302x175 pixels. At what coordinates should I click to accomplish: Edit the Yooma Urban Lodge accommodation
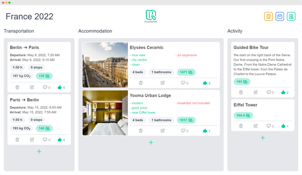pyautogui.click(x=163, y=131)
